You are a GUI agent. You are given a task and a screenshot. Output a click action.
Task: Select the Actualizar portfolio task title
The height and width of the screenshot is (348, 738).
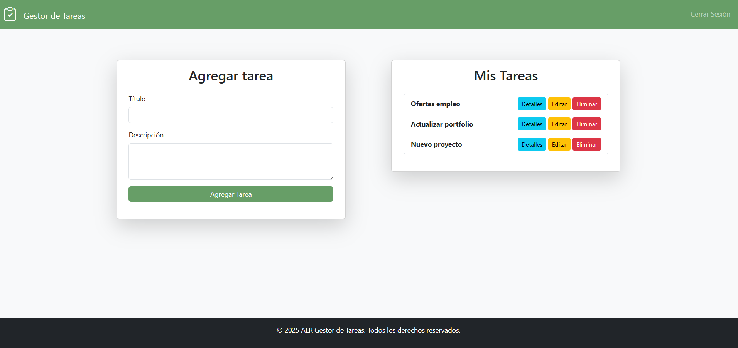tap(442, 124)
